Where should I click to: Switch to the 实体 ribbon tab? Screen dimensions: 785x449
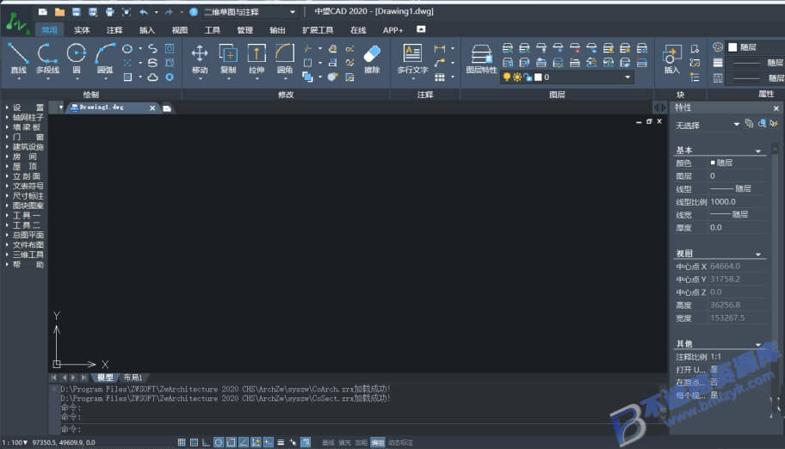coord(82,30)
